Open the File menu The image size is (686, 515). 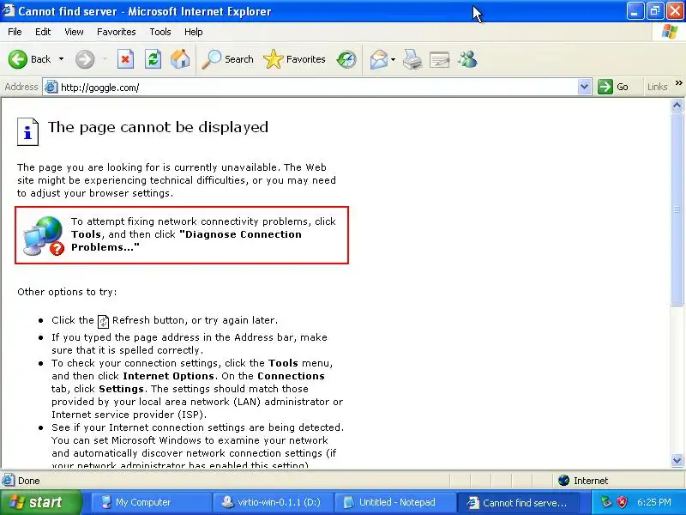point(15,32)
